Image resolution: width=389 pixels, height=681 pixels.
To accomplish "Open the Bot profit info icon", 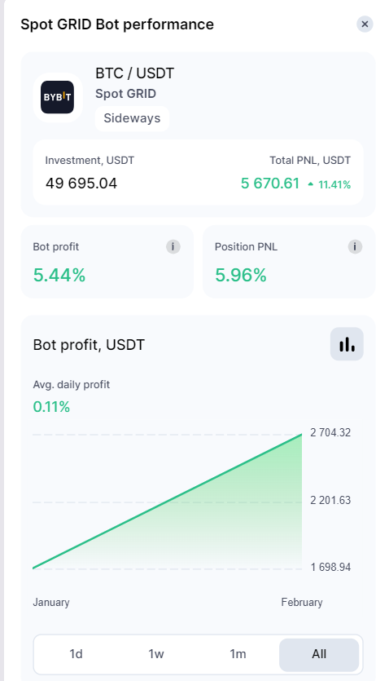I will pos(173,246).
